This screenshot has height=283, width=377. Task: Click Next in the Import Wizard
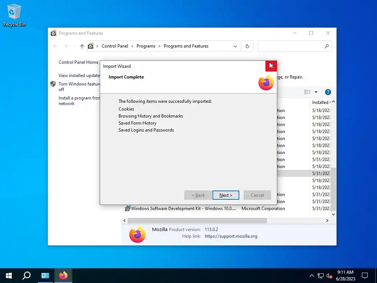226,195
